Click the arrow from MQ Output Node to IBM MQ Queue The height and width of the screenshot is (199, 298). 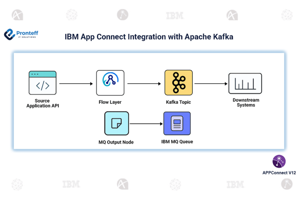coord(146,124)
